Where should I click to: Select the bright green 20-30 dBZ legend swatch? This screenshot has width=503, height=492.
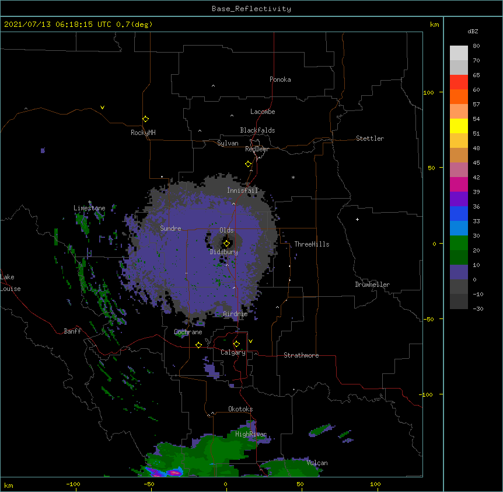[x=459, y=243]
